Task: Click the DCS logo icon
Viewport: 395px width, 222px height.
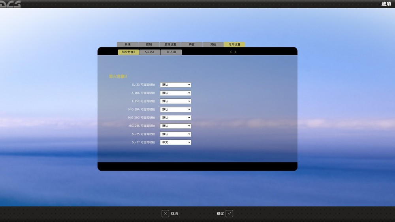Action: click(x=10, y=4)
